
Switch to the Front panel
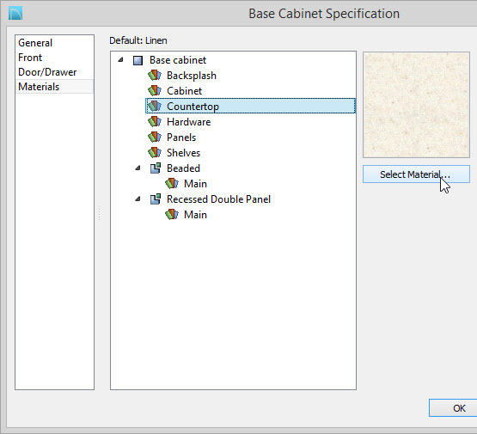(30, 58)
